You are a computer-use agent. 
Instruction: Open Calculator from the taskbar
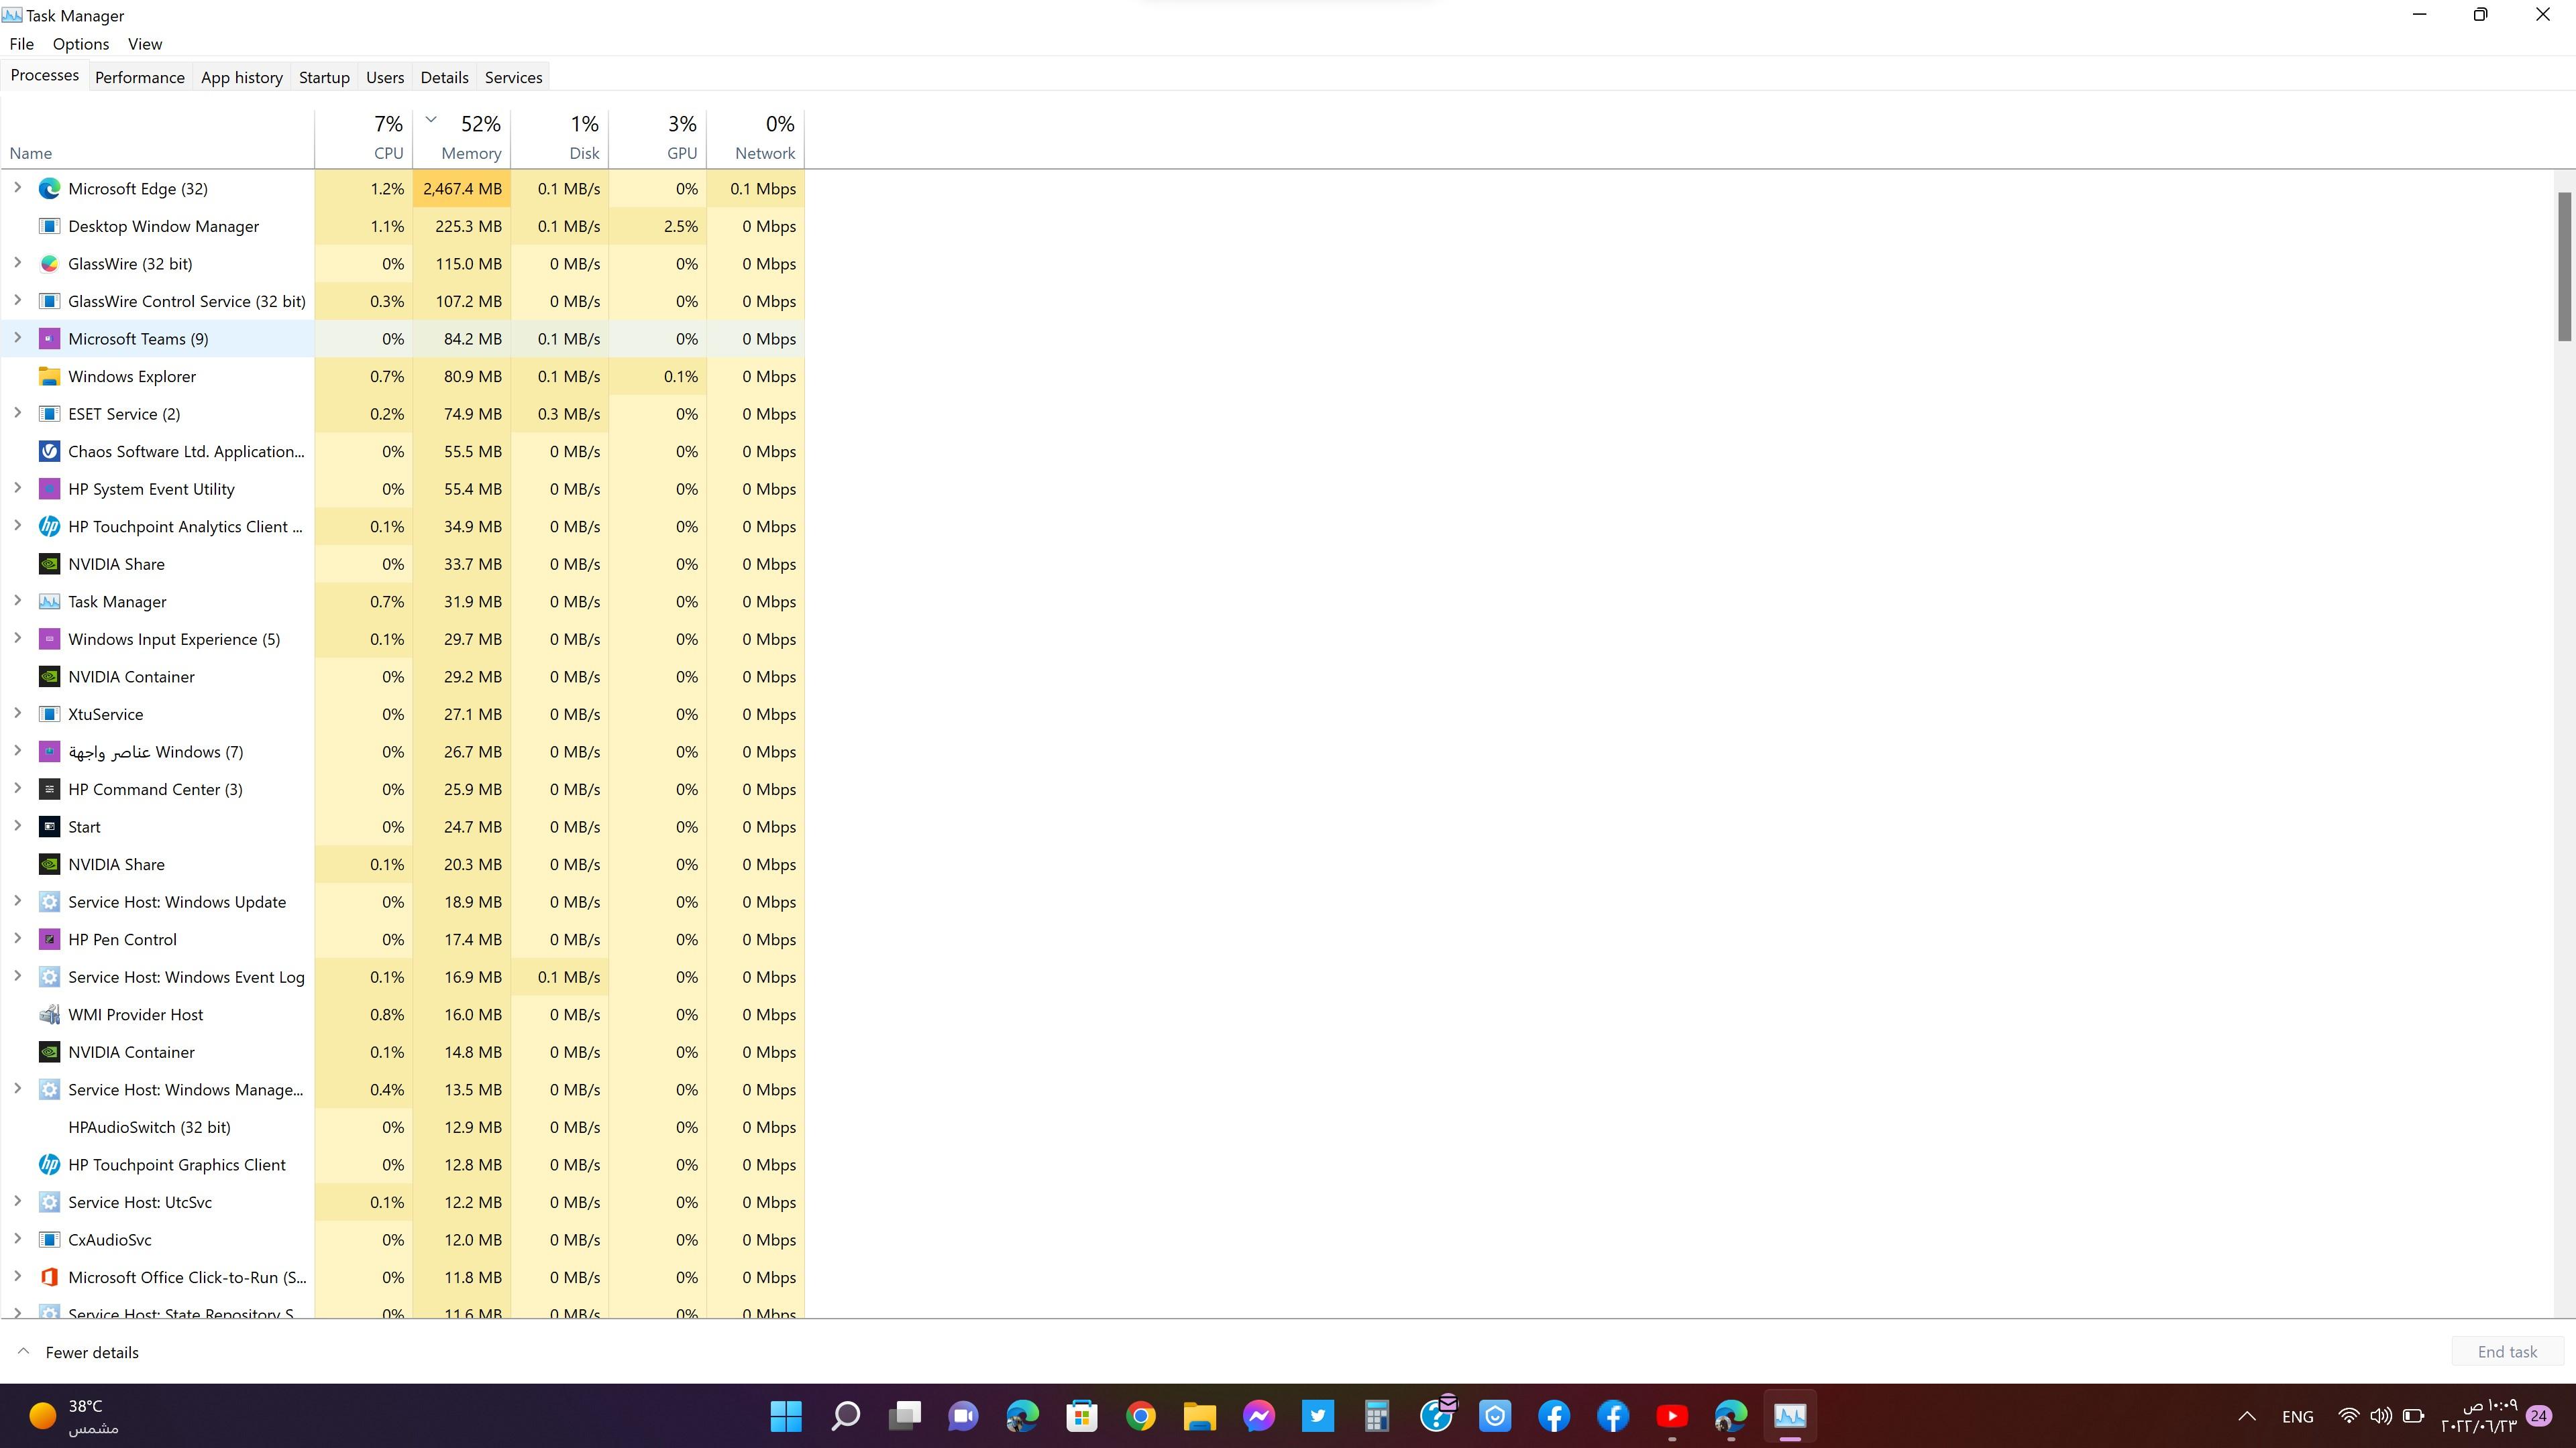click(x=1376, y=1416)
